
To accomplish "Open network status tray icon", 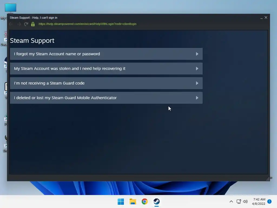I will (x=239, y=201).
